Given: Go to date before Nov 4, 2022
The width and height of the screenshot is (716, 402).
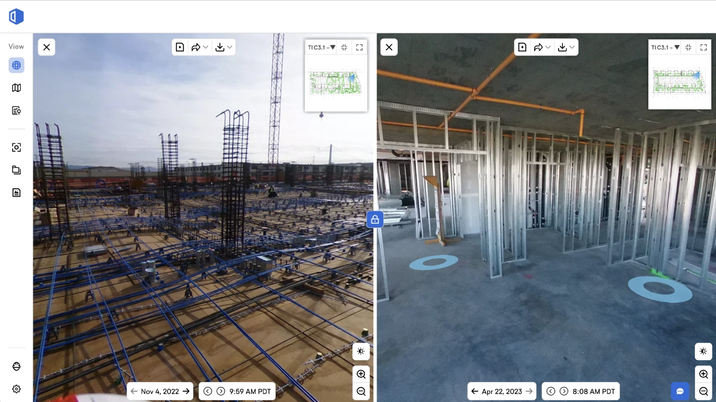Looking at the screenshot, I should pos(134,391).
